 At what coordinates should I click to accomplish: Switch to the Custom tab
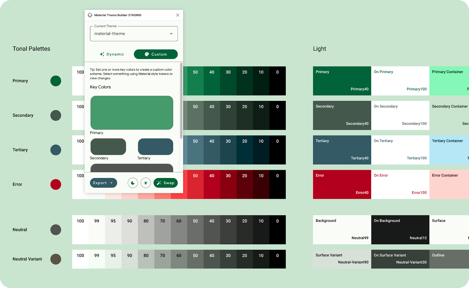pyautogui.click(x=156, y=54)
